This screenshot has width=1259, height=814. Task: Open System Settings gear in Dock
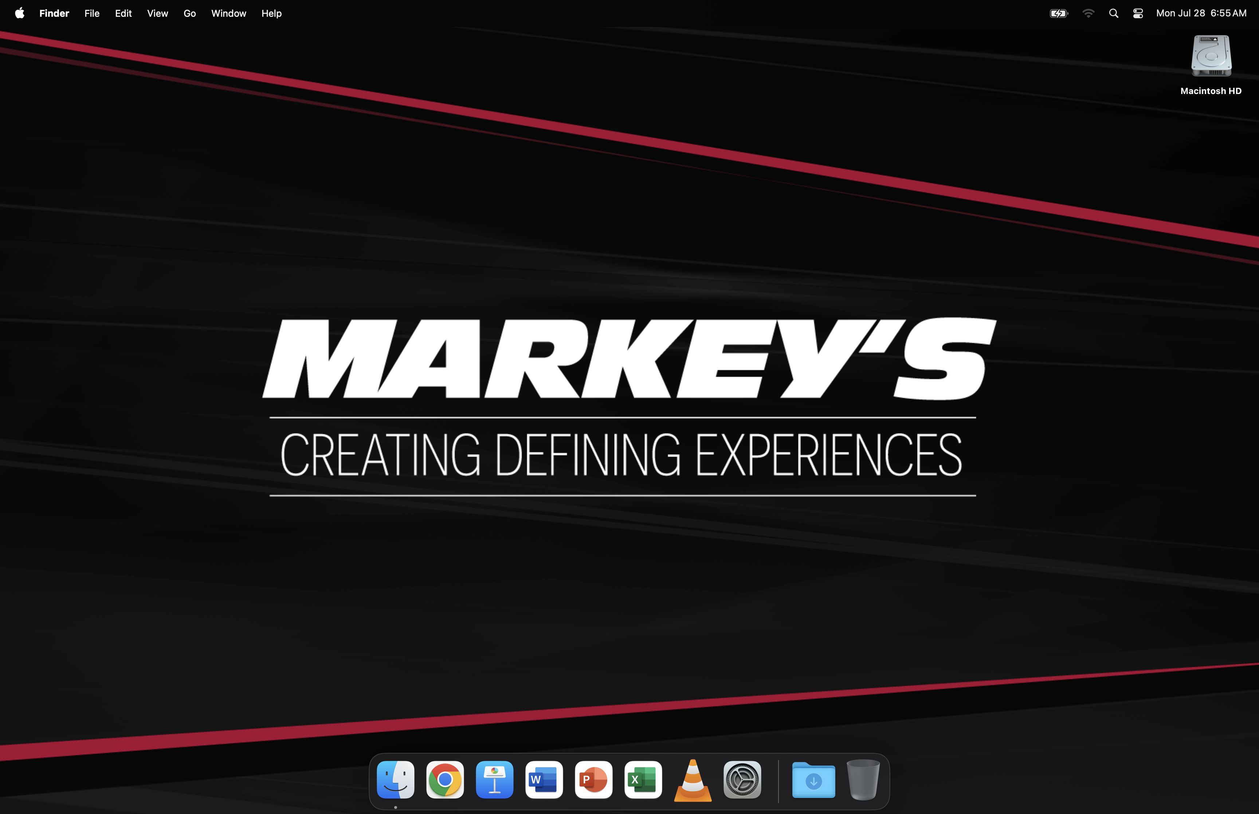coord(742,780)
